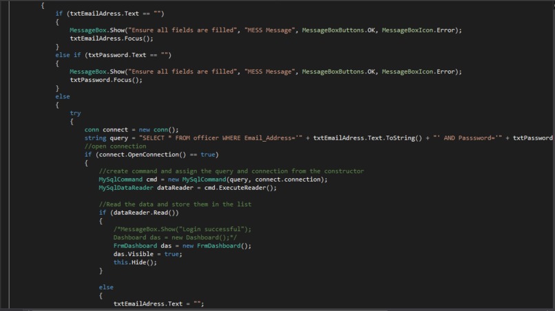Click the 'try' keyword

[x=75, y=113]
